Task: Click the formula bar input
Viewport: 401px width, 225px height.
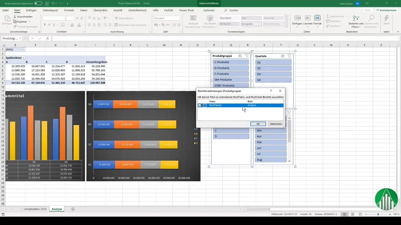Action: (x=226, y=38)
